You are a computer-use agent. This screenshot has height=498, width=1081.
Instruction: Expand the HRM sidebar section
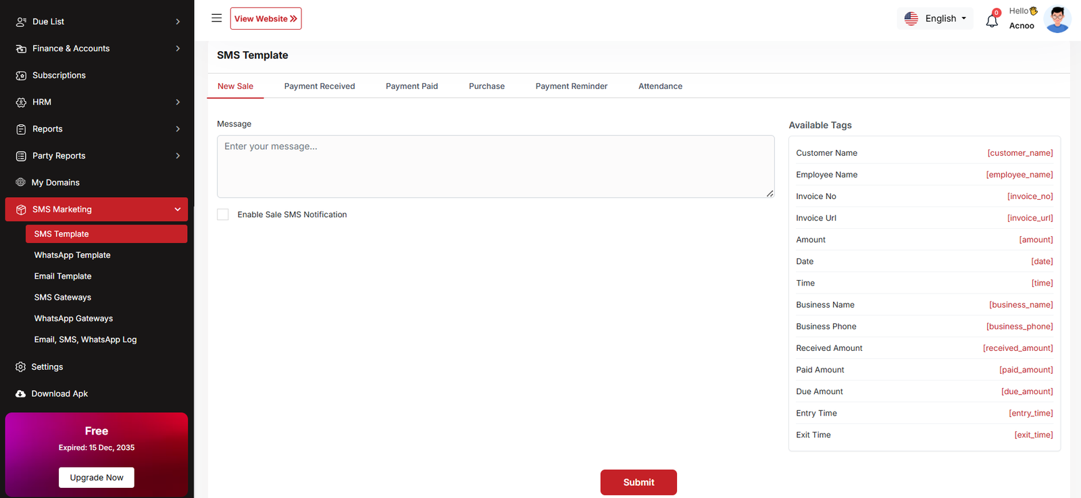coord(97,102)
